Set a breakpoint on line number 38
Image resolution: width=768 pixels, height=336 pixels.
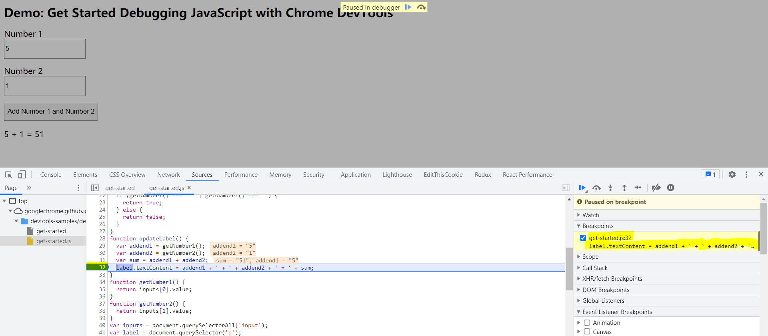point(102,311)
